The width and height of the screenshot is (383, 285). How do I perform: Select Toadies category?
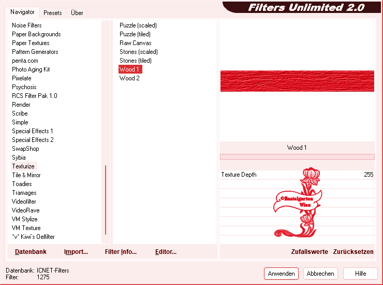coord(22,184)
